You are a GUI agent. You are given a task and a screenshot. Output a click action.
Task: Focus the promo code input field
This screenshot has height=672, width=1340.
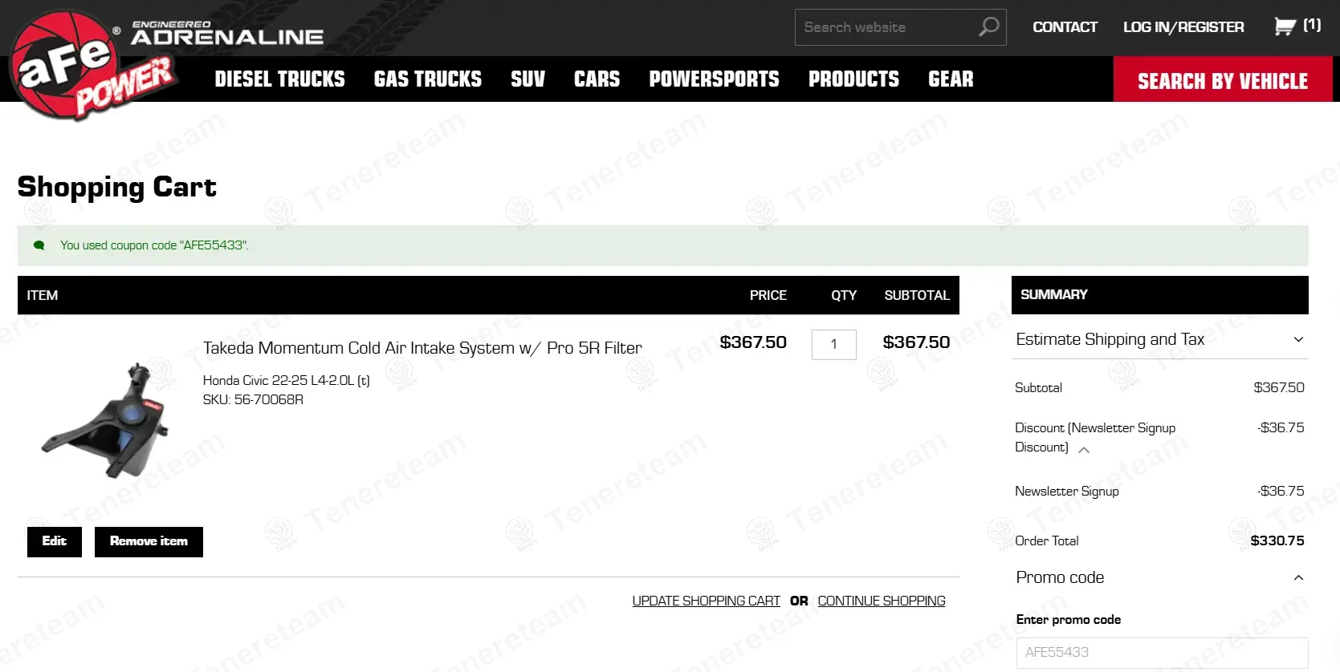(x=1161, y=652)
